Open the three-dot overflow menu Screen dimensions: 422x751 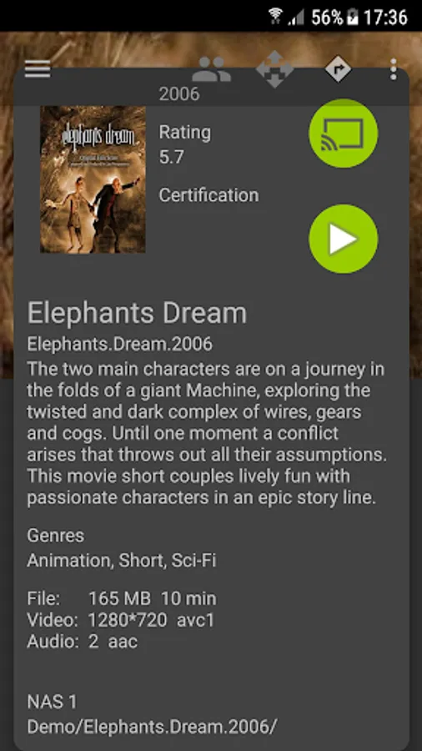(394, 69)
